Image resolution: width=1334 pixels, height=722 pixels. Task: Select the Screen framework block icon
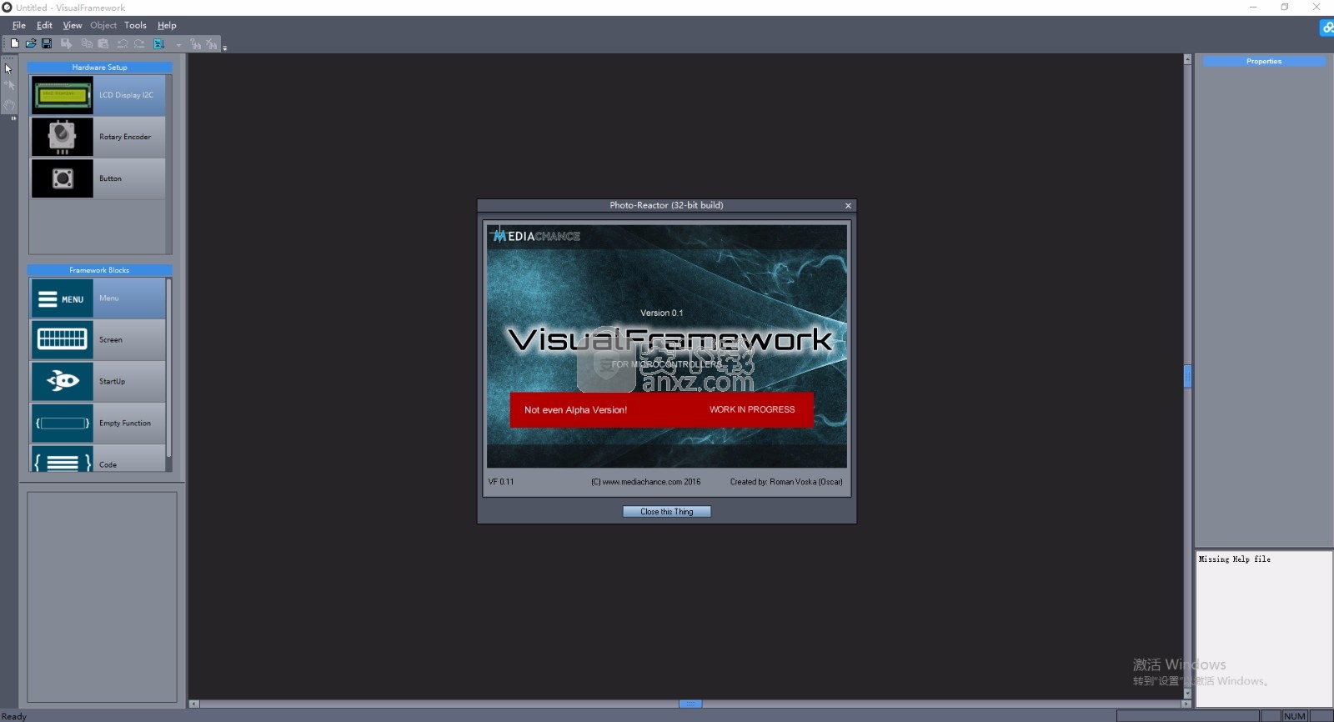(x=63, y=339)
